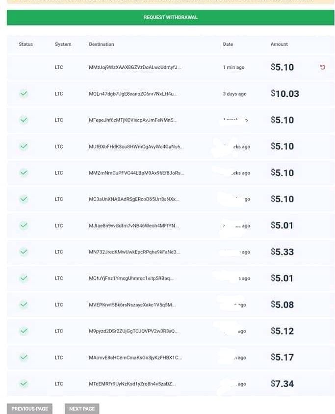335x414 pixels.
Task: Click the status checkmark on the $5.08 row
Action: [x=24, y=304]
